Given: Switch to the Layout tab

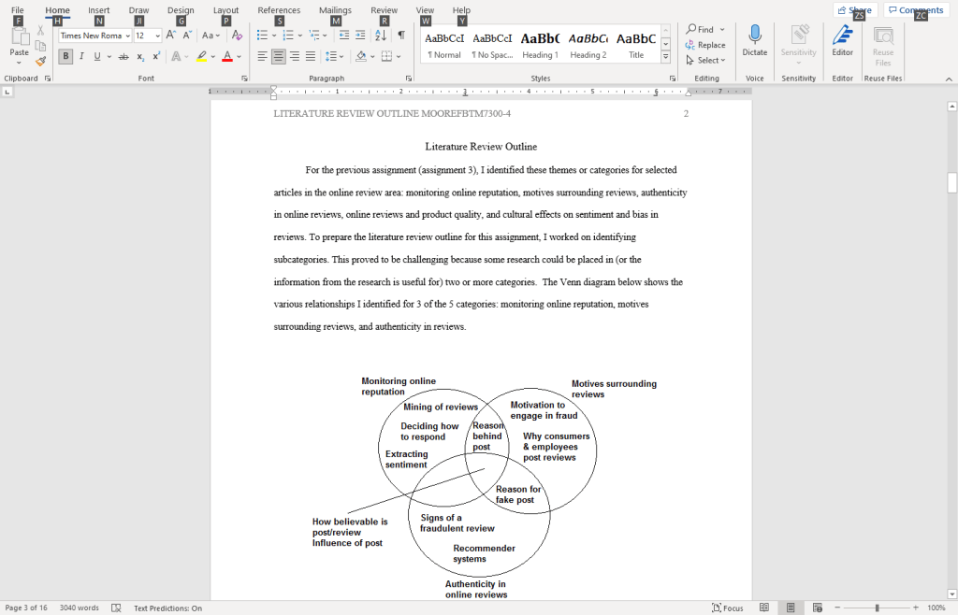Looking at the screenshot, I should [x=225, y=10].
